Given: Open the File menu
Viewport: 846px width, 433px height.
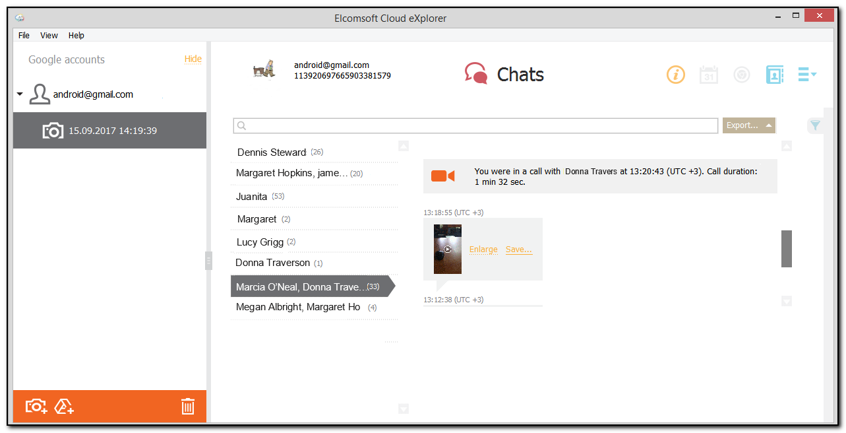Looking at the screenshot, I should (x=24, y=36).
